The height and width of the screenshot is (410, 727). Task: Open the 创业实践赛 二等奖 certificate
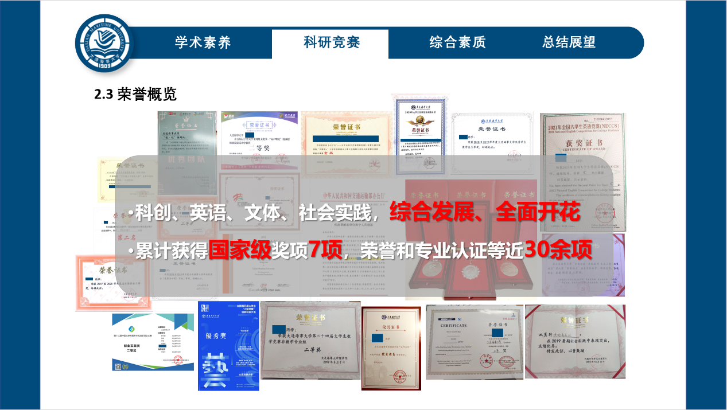[x=153, y=342]
